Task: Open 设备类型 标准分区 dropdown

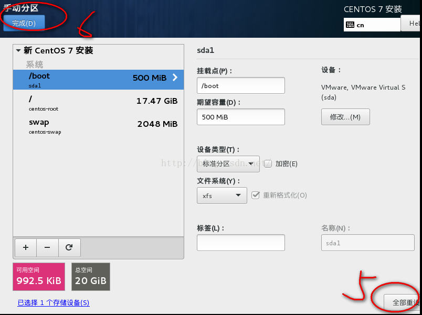Action: 228,164
